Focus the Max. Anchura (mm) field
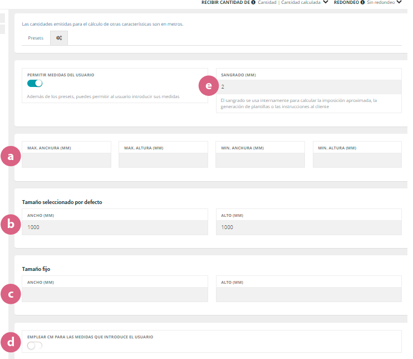This screenshot has height=359, width=413. pos(66,160)
